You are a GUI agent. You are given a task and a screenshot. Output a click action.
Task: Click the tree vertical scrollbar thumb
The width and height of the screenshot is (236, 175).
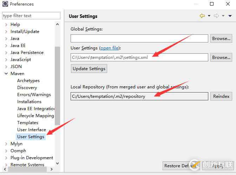pos(57,86)
